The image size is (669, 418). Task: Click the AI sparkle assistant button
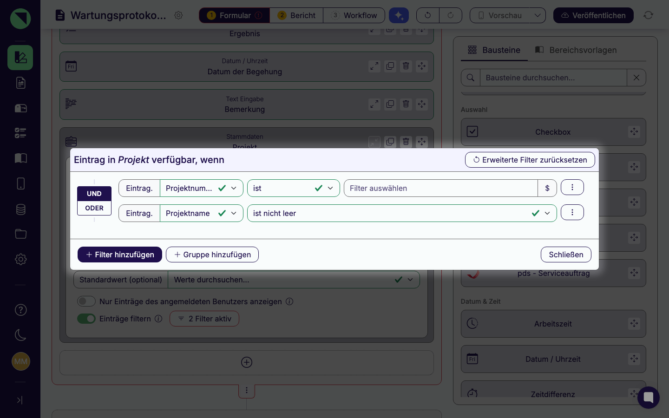click(399, 15)
